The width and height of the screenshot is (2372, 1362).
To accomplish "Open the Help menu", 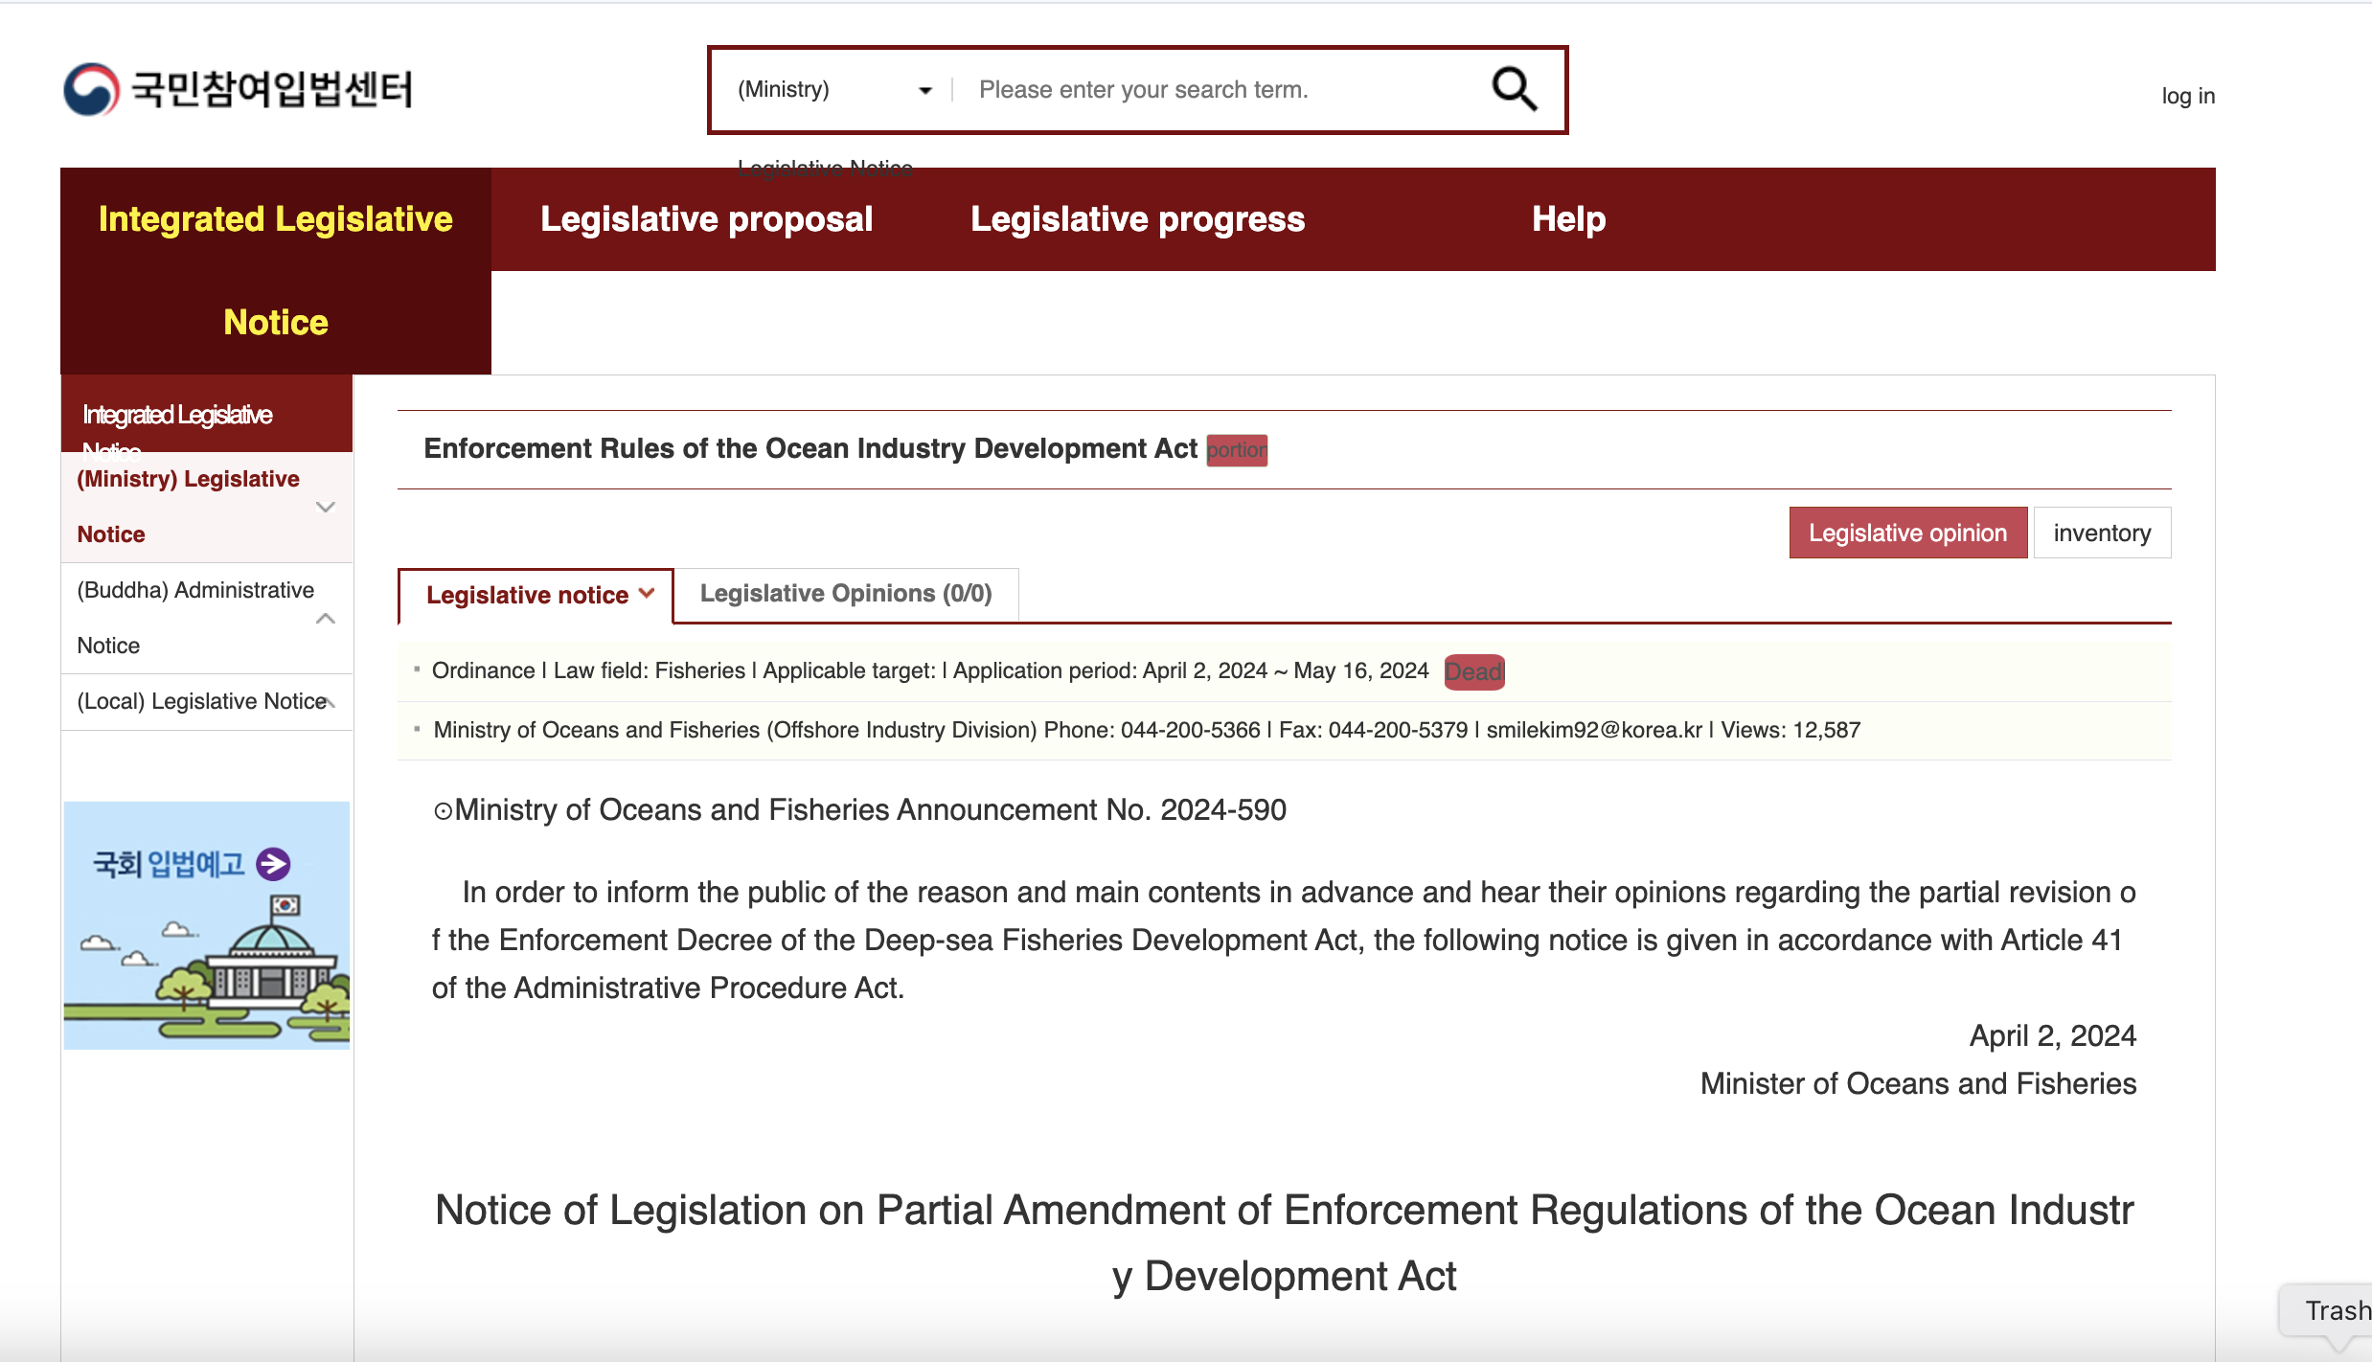I will (1568, 219).
